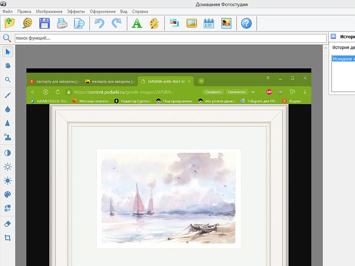Click the red ABP extension icon
The height and width of the screenshot is (266, 355).
(269, 92)
